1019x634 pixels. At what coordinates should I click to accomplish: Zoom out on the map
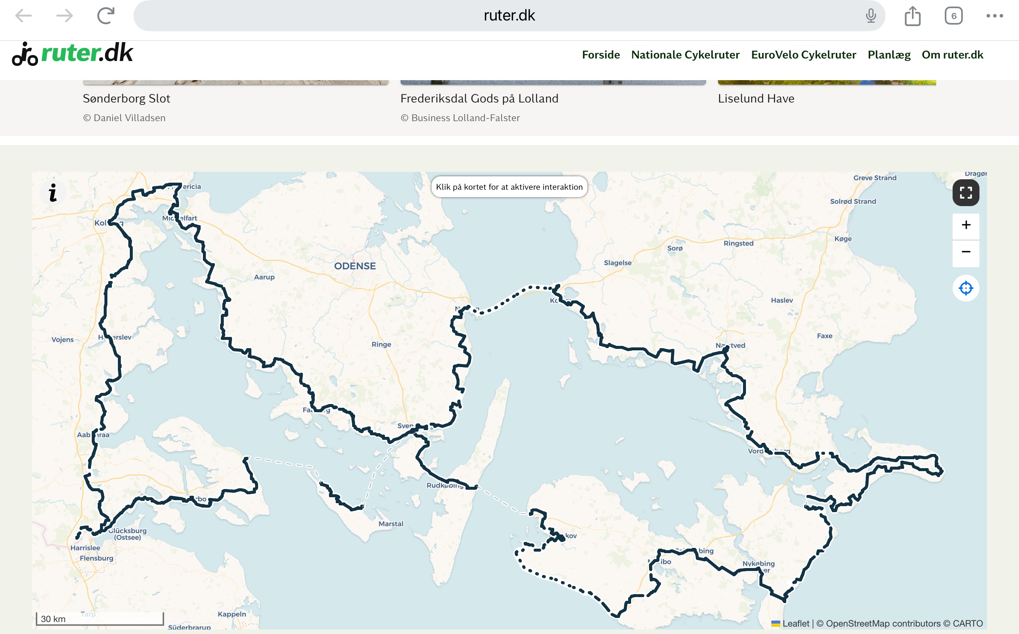(965, 252)
